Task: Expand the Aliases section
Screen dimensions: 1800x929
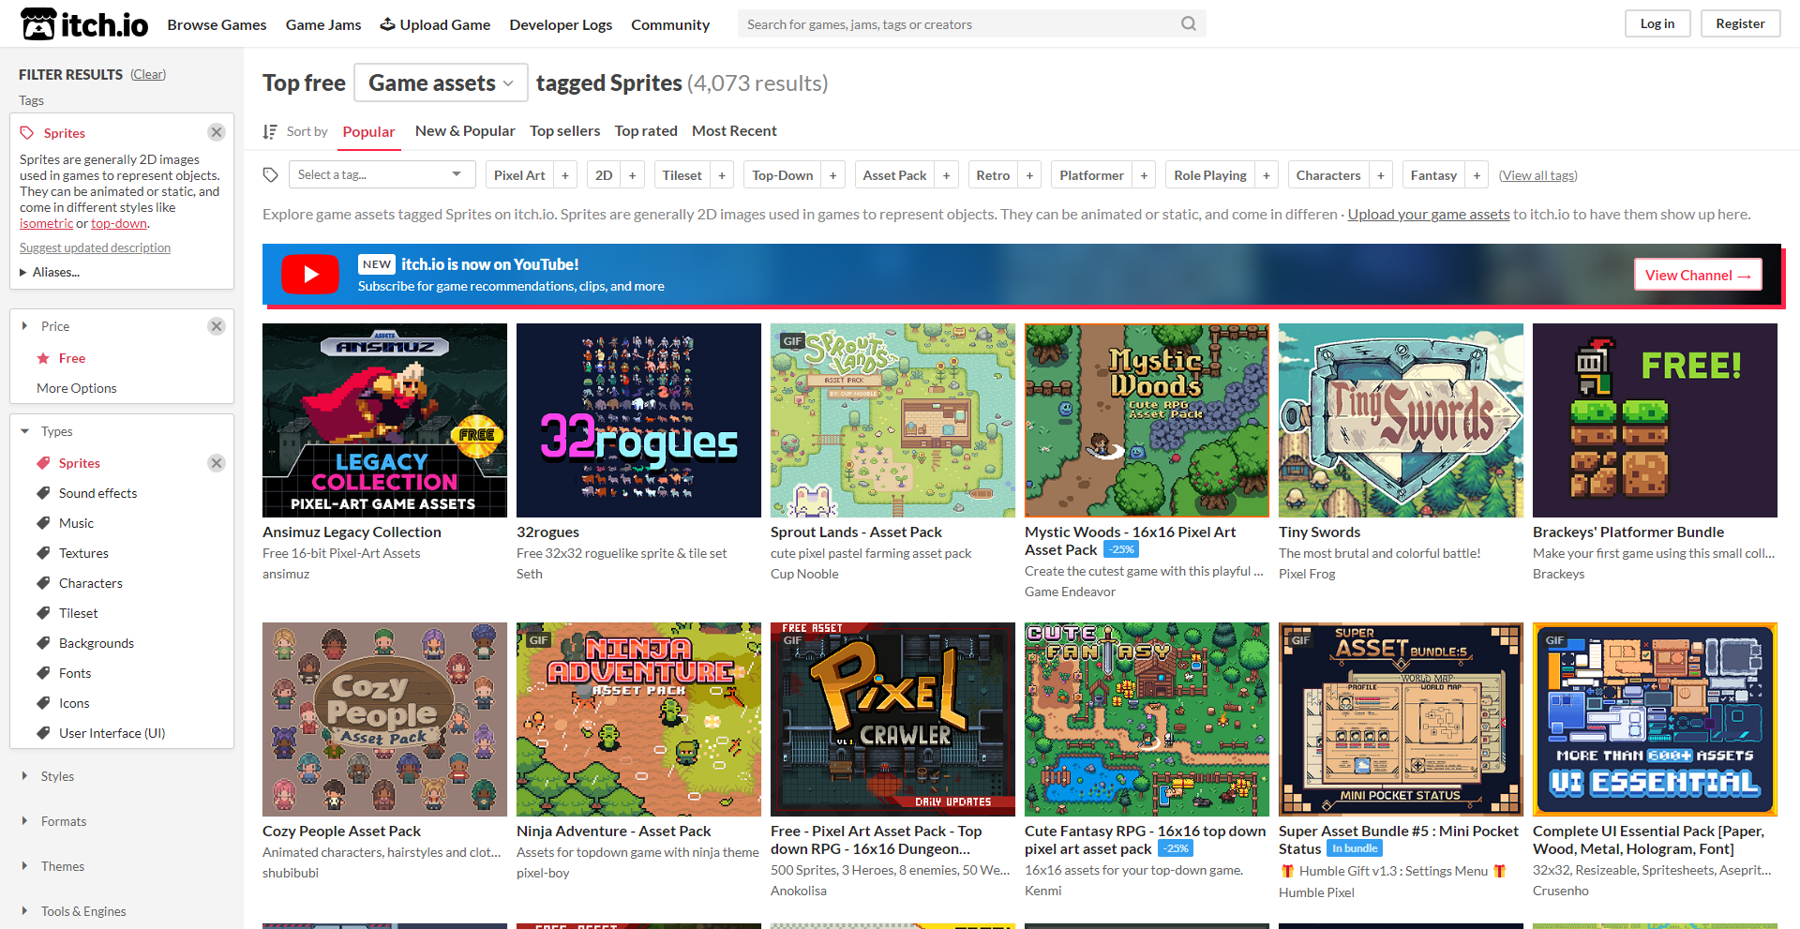Action: pos(50,272)
